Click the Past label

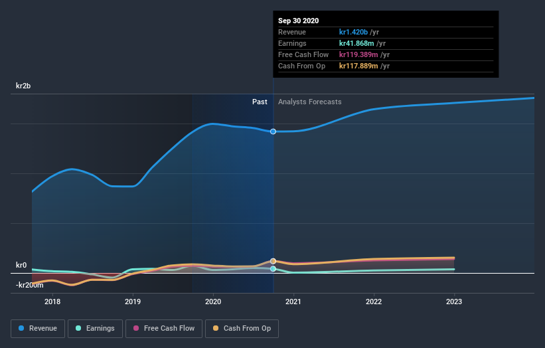point(260,102)
